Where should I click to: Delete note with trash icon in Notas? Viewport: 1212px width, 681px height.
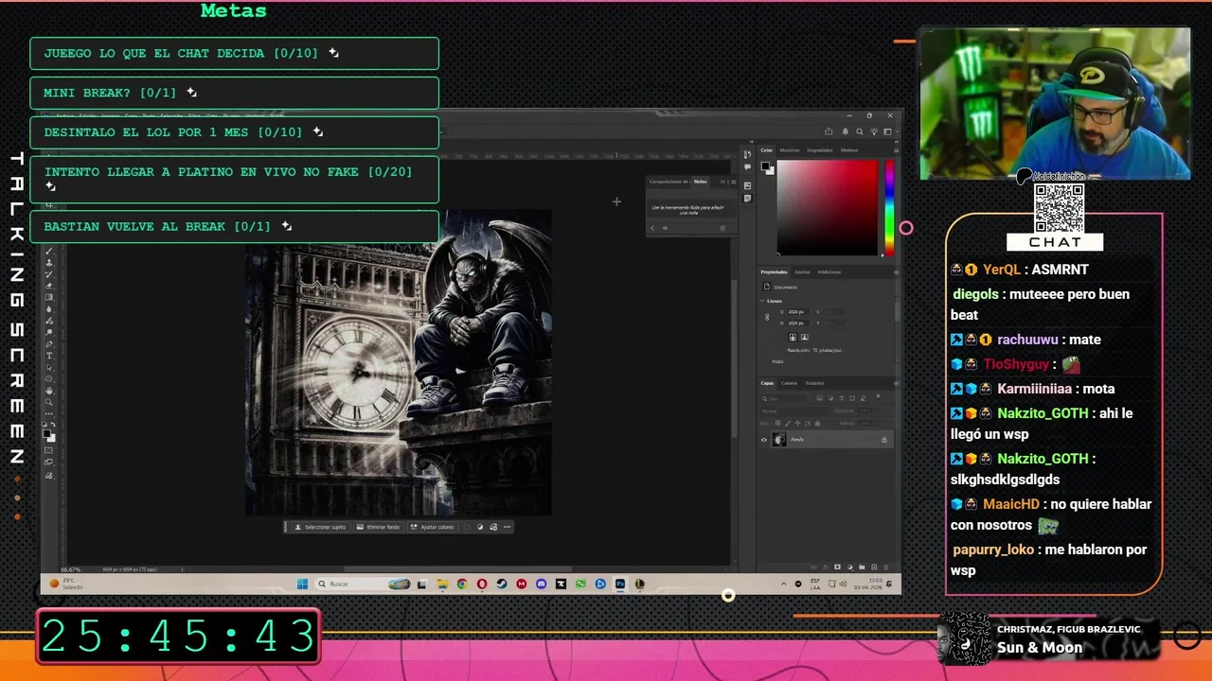point(722,228)
